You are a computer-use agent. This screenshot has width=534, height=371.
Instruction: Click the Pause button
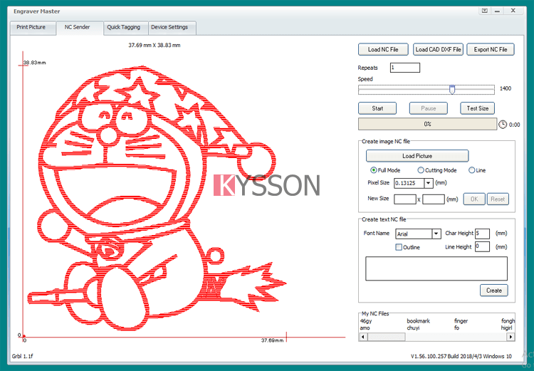pos(429,108)
